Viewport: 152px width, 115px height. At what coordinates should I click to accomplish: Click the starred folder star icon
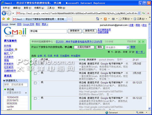coord(16,49)
